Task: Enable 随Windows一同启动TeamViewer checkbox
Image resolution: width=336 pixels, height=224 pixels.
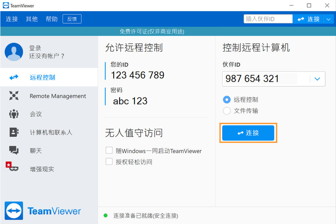Action: 109,150
